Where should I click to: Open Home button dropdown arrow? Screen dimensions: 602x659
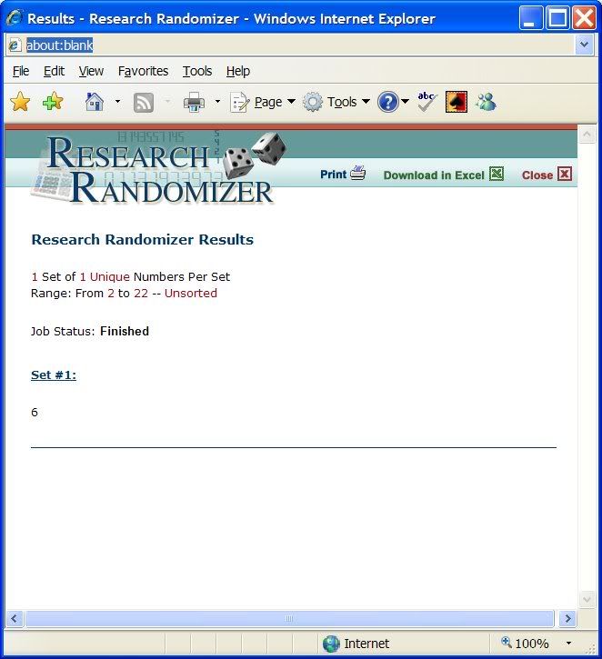point(117,101)
